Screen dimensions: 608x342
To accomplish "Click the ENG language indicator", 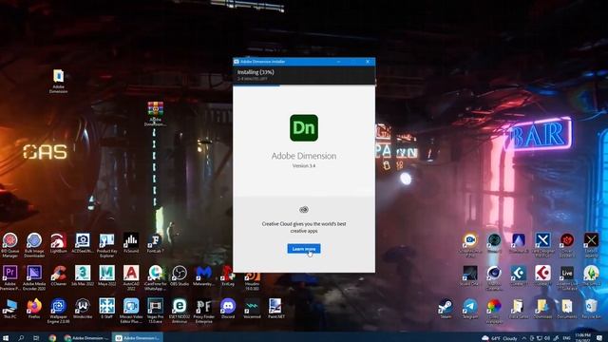I will [566, 338].
